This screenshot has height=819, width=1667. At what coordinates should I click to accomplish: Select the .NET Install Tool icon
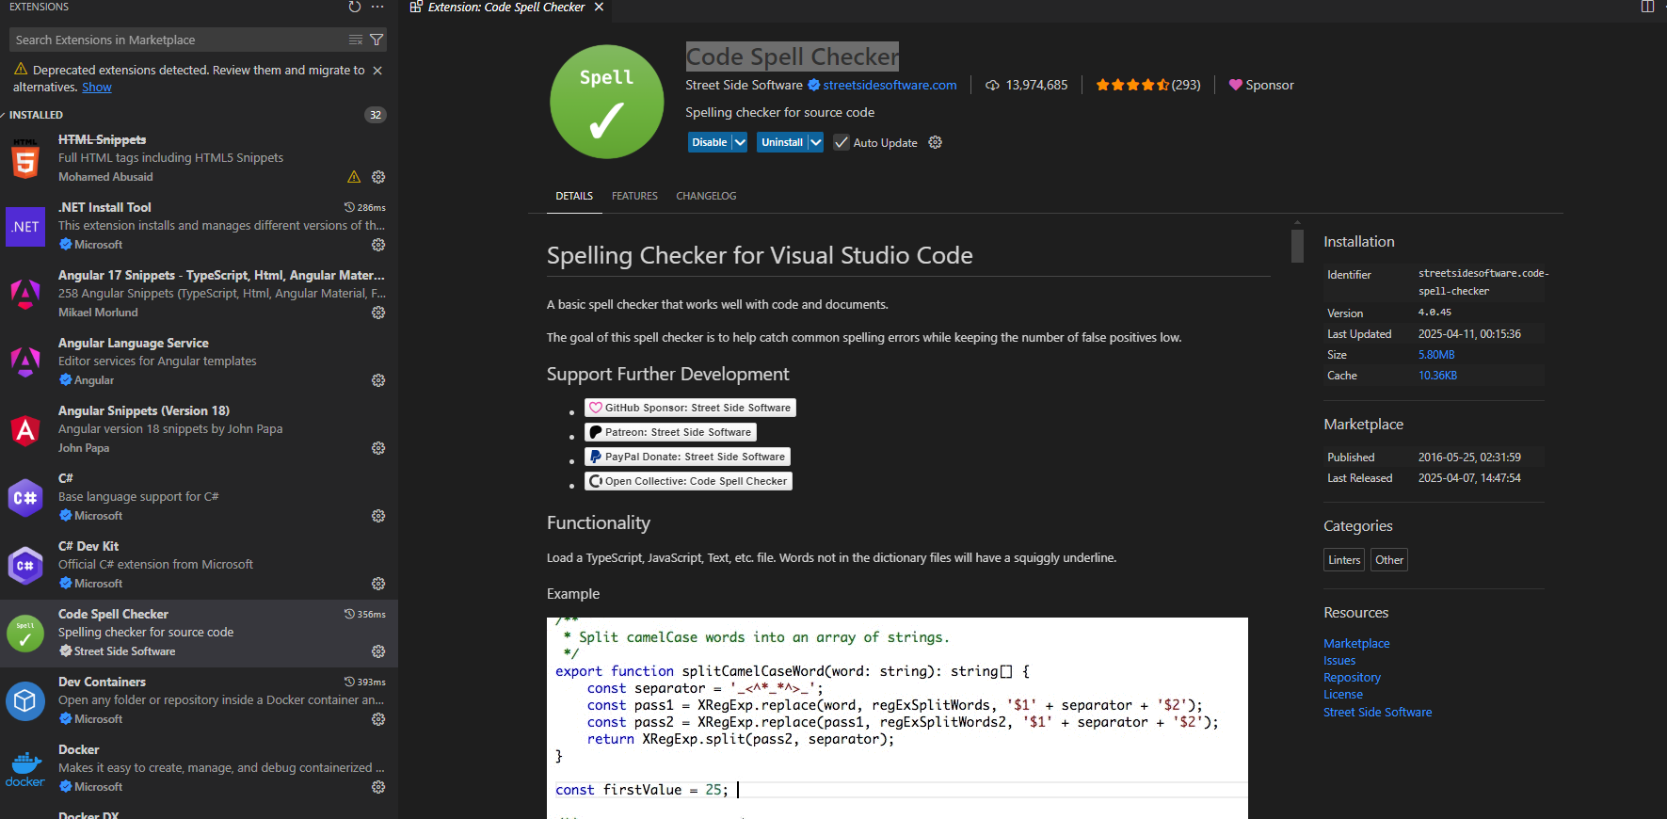coord(25,227)
